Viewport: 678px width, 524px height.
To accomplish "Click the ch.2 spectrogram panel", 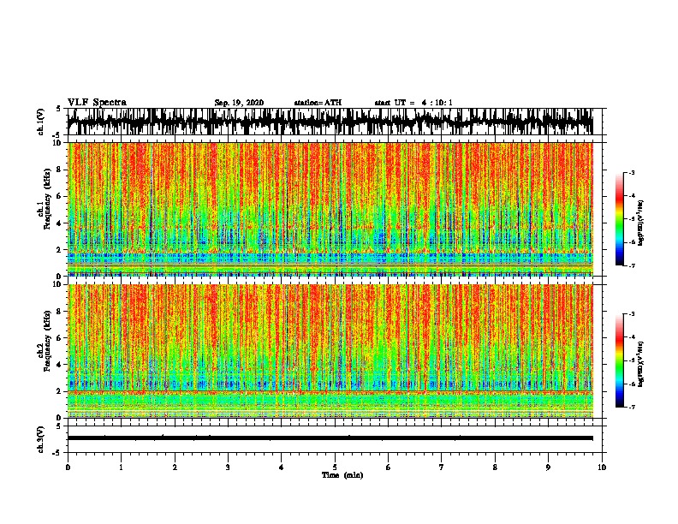I will pyautogui.click(x=330, y=351).
